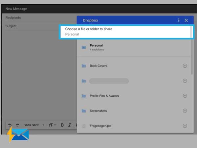Toggle bold formatting
Viewport: 197px width, 148px height.
(62, 125)
